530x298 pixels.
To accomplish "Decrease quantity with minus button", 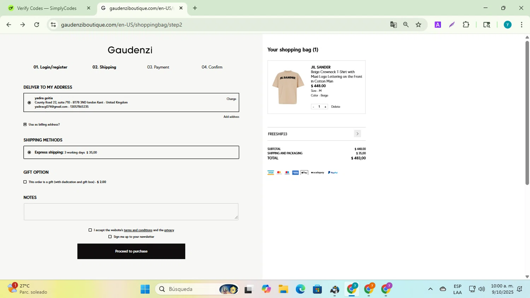I will pos(313,107).
